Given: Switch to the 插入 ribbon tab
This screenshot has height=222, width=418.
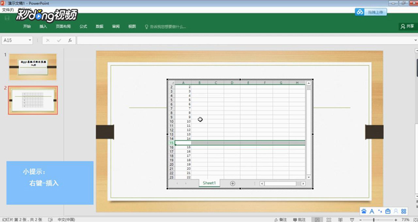Looking at the screenshot, I should 43,26.
